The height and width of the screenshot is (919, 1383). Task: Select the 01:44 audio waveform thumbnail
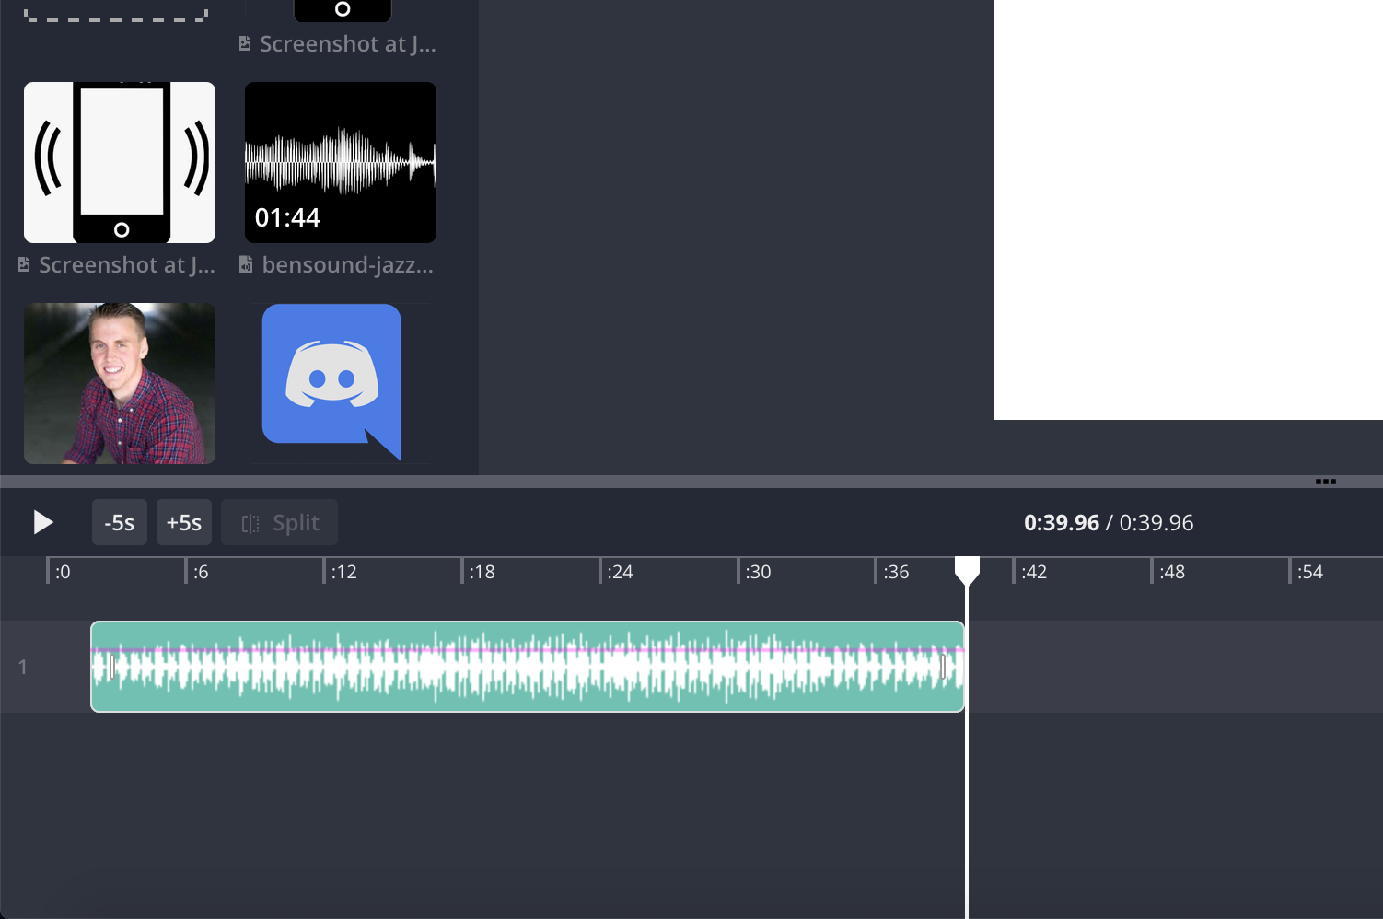(341, 162)
